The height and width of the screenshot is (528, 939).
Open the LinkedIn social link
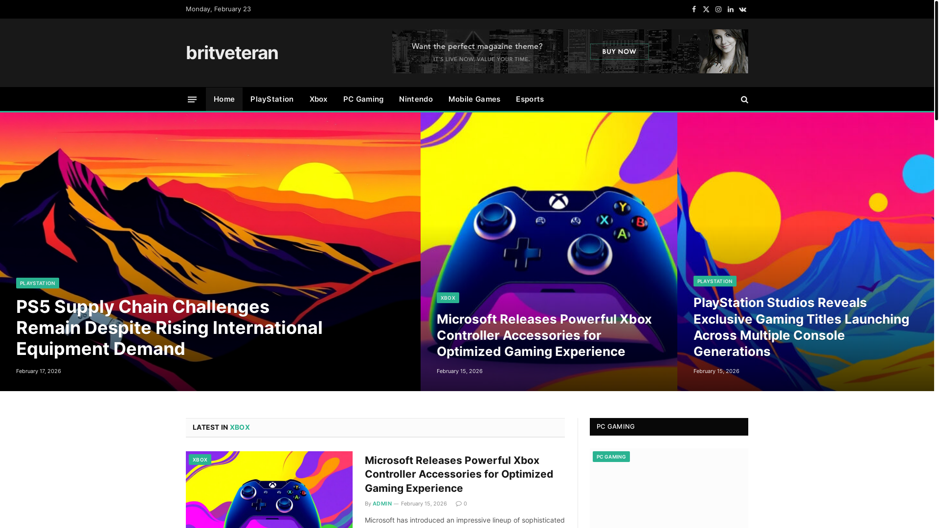pos(730,9)
